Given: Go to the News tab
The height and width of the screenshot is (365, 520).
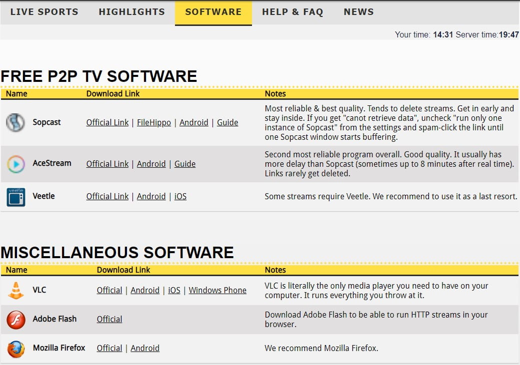Looking at the screenshot, I should (x=358, y=12).
